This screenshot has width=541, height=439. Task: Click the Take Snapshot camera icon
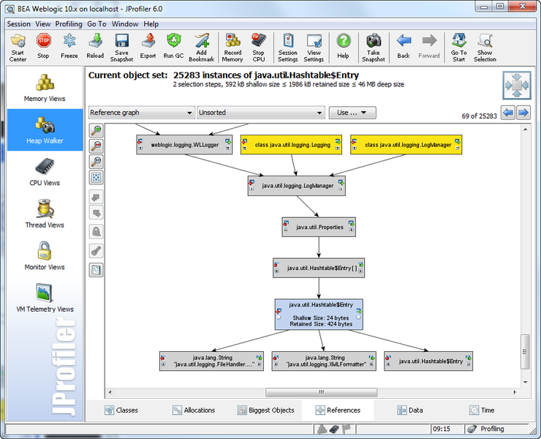pos(374,48)
